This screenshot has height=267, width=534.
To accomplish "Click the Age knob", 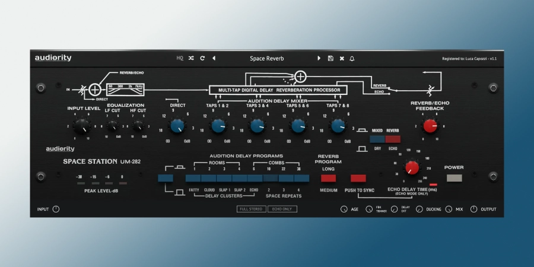I will point(344,209).
